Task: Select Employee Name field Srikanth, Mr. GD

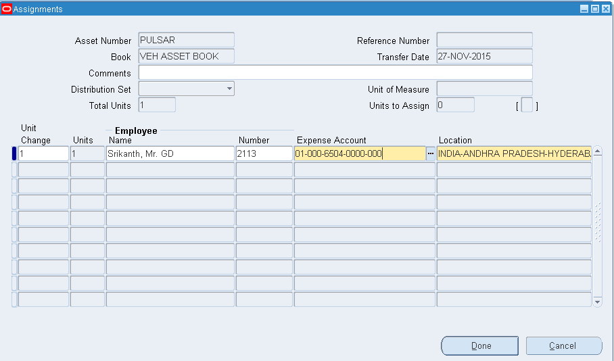Action: coord(170,154)
